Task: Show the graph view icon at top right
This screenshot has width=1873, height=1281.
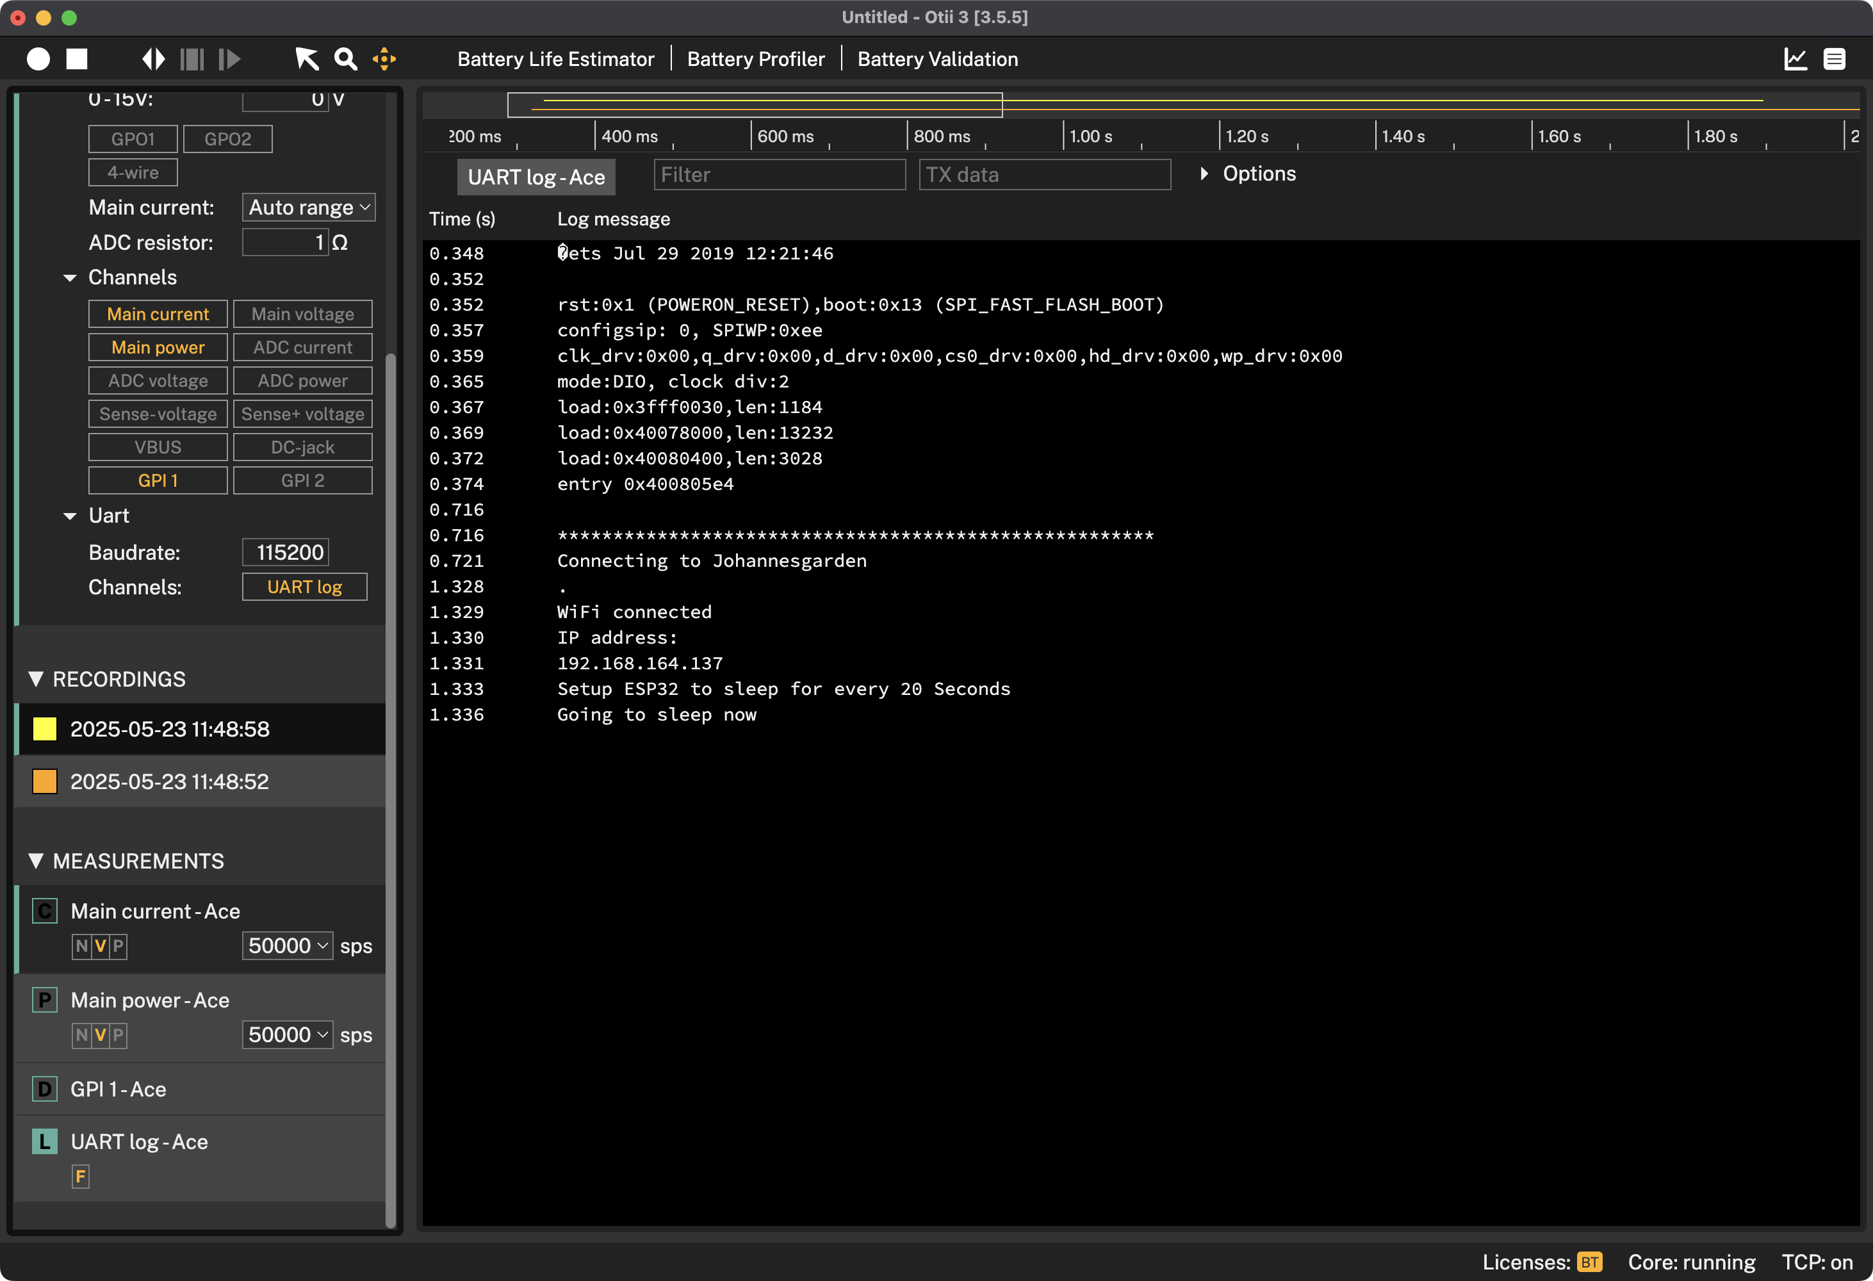Action: [x=1795, y=59]
